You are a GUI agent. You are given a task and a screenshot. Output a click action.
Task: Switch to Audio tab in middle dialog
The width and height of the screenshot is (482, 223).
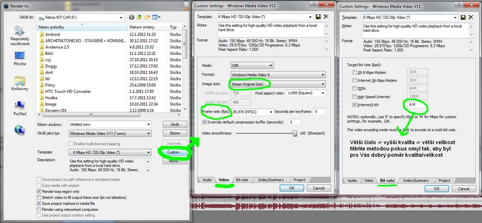click(x=207, y=180)
